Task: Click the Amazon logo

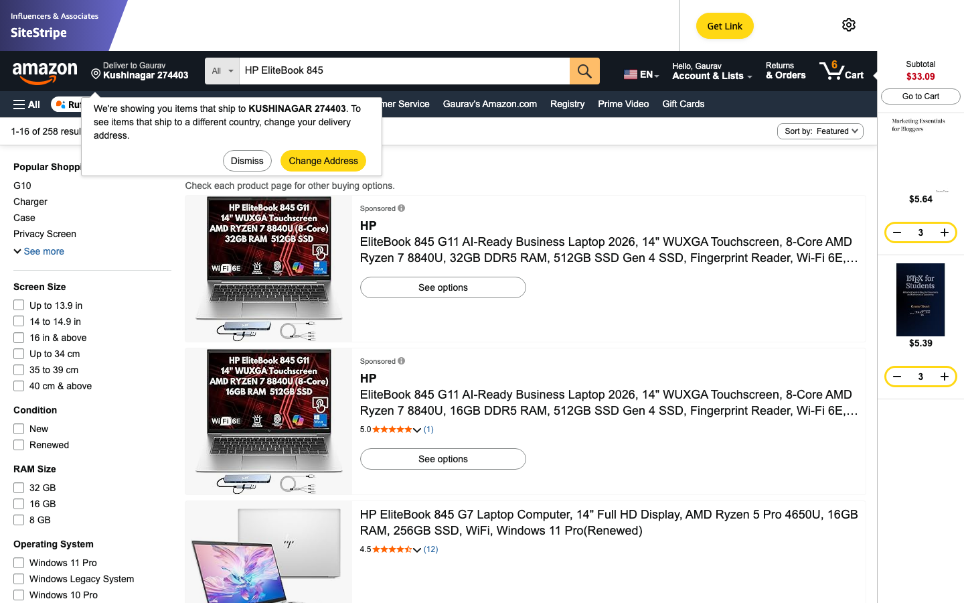Action: click(x=45, y=72)
